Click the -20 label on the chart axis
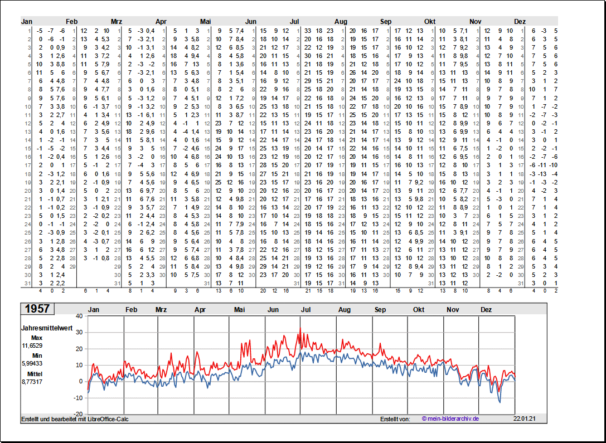 (77, 414)
